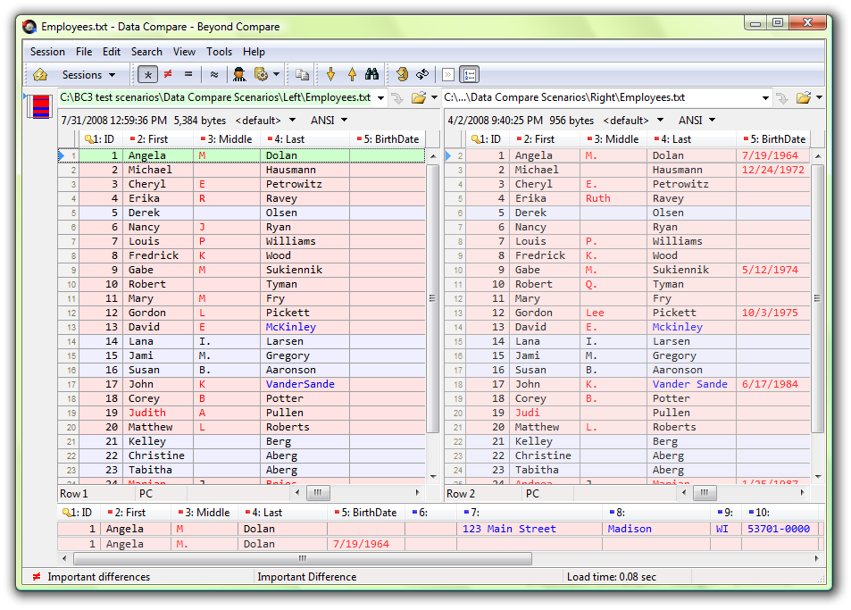Screen dimensions: 851x610
Task: Open right pane <default> format dropdown
Action: coord(633,120)
